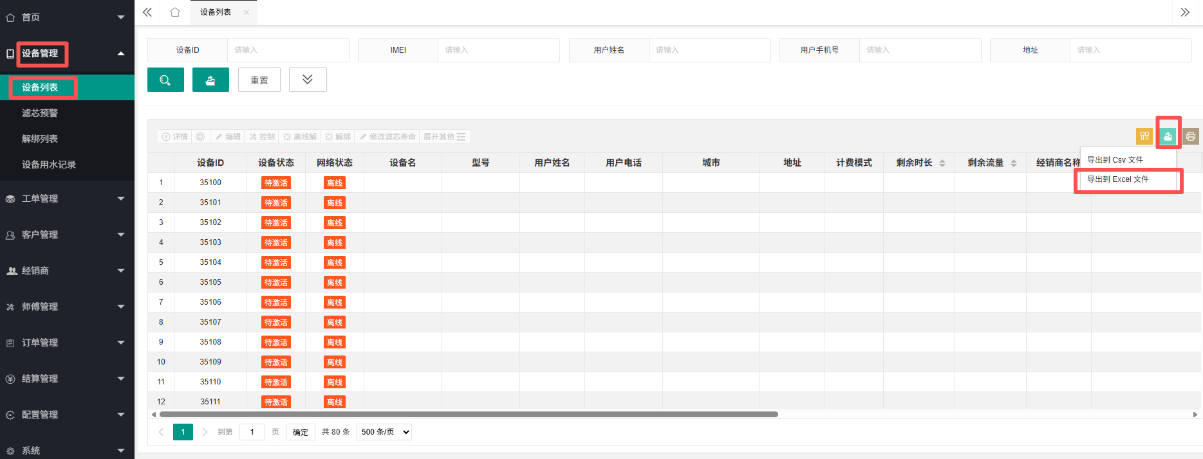Click the export icon above the table
The image size is (1203, 459).
(1168, 136)
